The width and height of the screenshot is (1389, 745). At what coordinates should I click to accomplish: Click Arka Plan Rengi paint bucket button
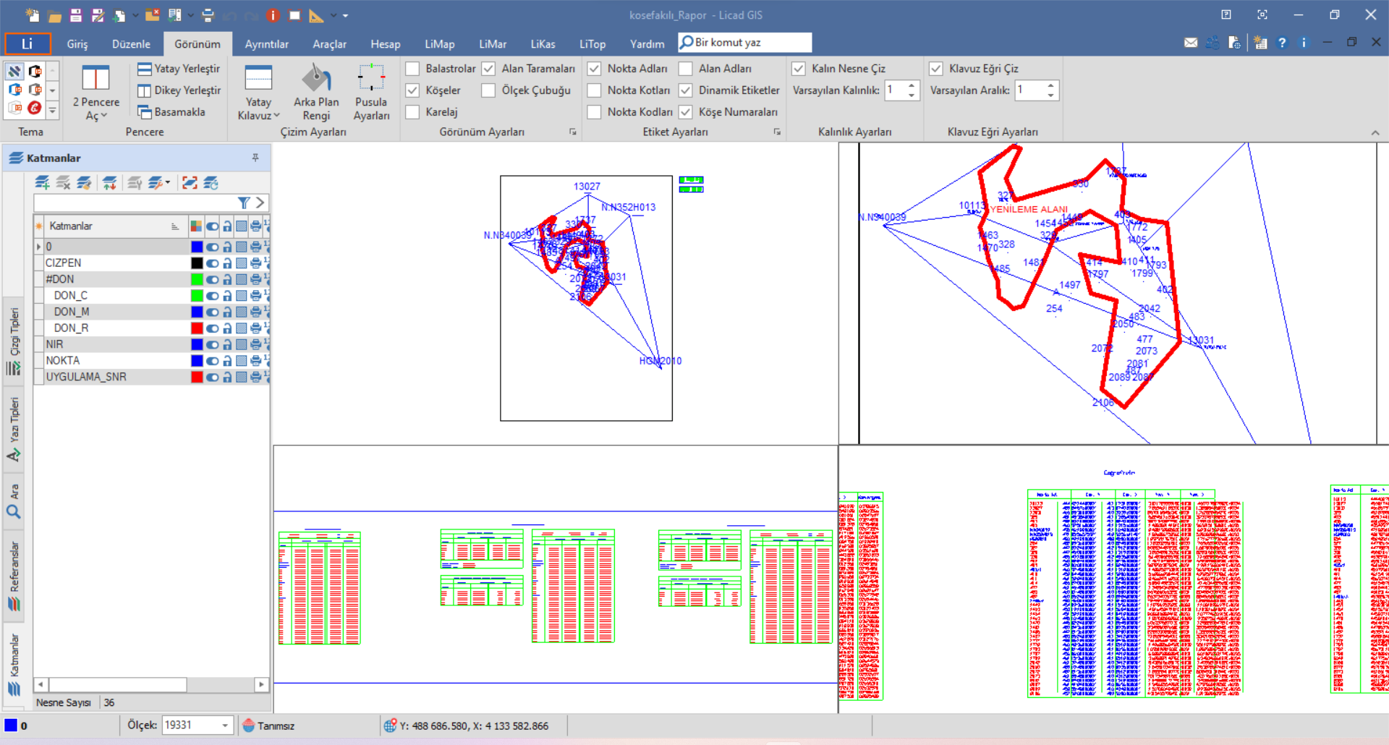click(x=316, y=92)
